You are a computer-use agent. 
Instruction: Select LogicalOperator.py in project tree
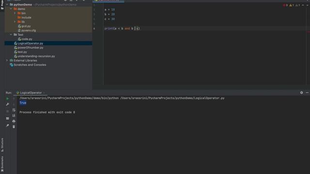[48, 43]
